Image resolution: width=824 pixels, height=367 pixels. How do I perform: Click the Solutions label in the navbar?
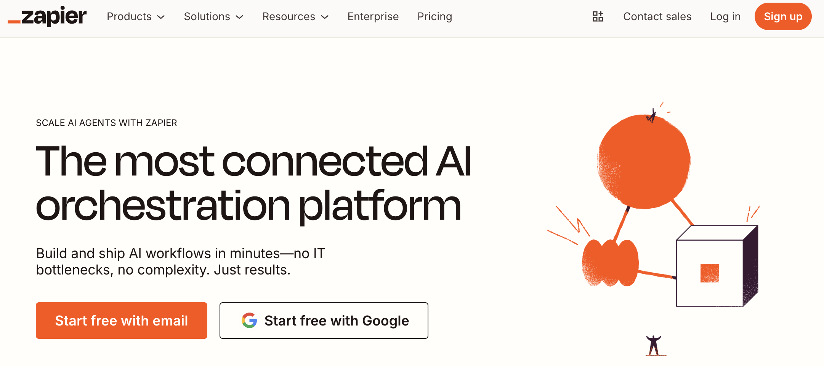pyautogui.click(x=207, y=16)
